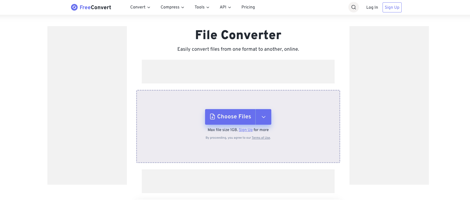Select API in the navigation bar
Image resolution: width=470 pixels, height=200 pixels.
tap(223, 7)
